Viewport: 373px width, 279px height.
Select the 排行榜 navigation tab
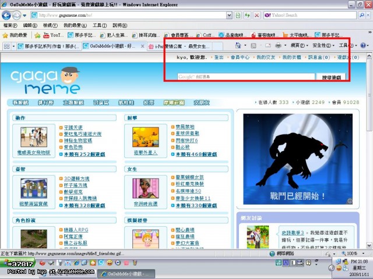(45, 102)
